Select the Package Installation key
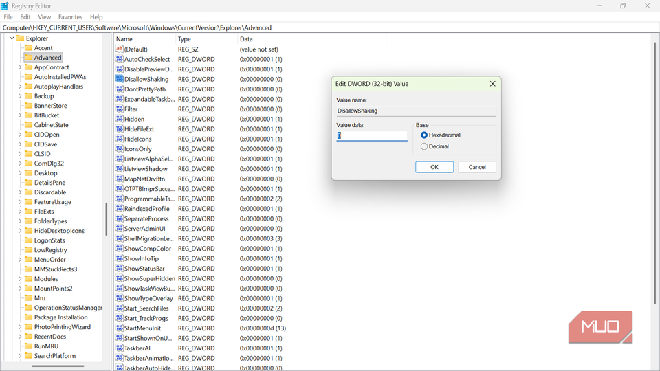Screen dimensions: 660x371 (x=61, y=317)
